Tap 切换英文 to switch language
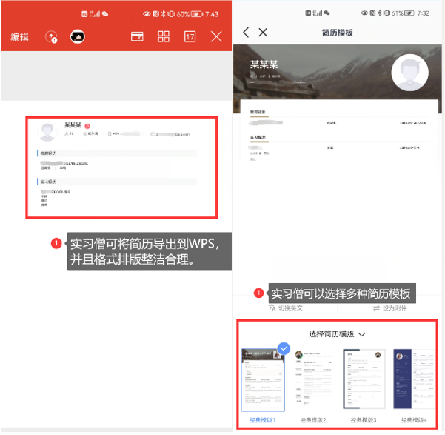This screenshot has width=445, height=435. click(x=290, y=308)
